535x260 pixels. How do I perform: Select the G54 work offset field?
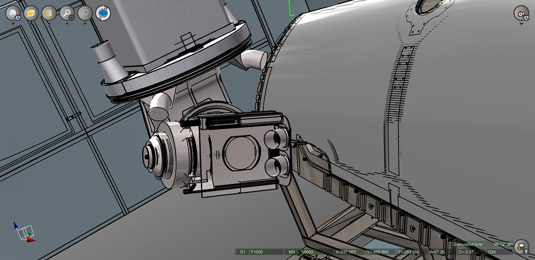[492, 252]
